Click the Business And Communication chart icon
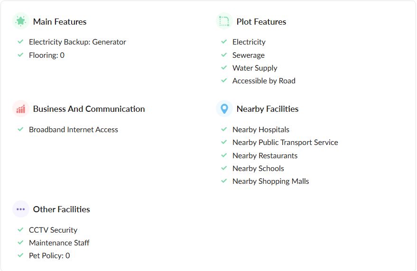Image resolution: width=417 pixels, height=271 pixels. (x=20, y=109)
